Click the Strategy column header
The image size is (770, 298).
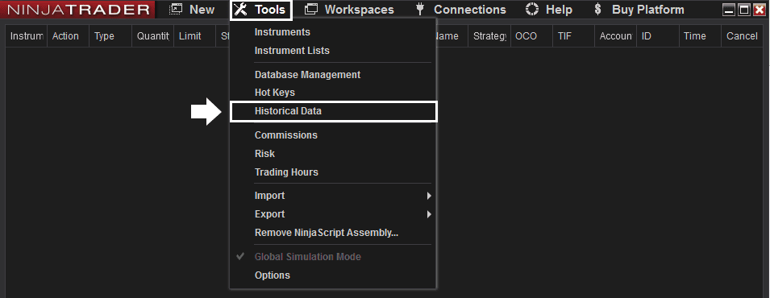[489, 36]
